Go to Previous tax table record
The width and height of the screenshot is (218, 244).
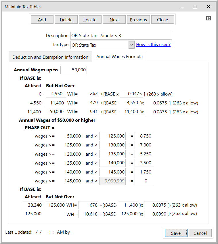pyautogui.click(x=138, y=20)
